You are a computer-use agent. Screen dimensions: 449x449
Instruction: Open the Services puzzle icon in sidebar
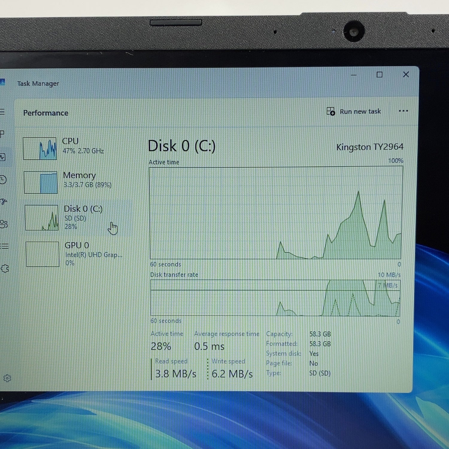pos(5,269)
